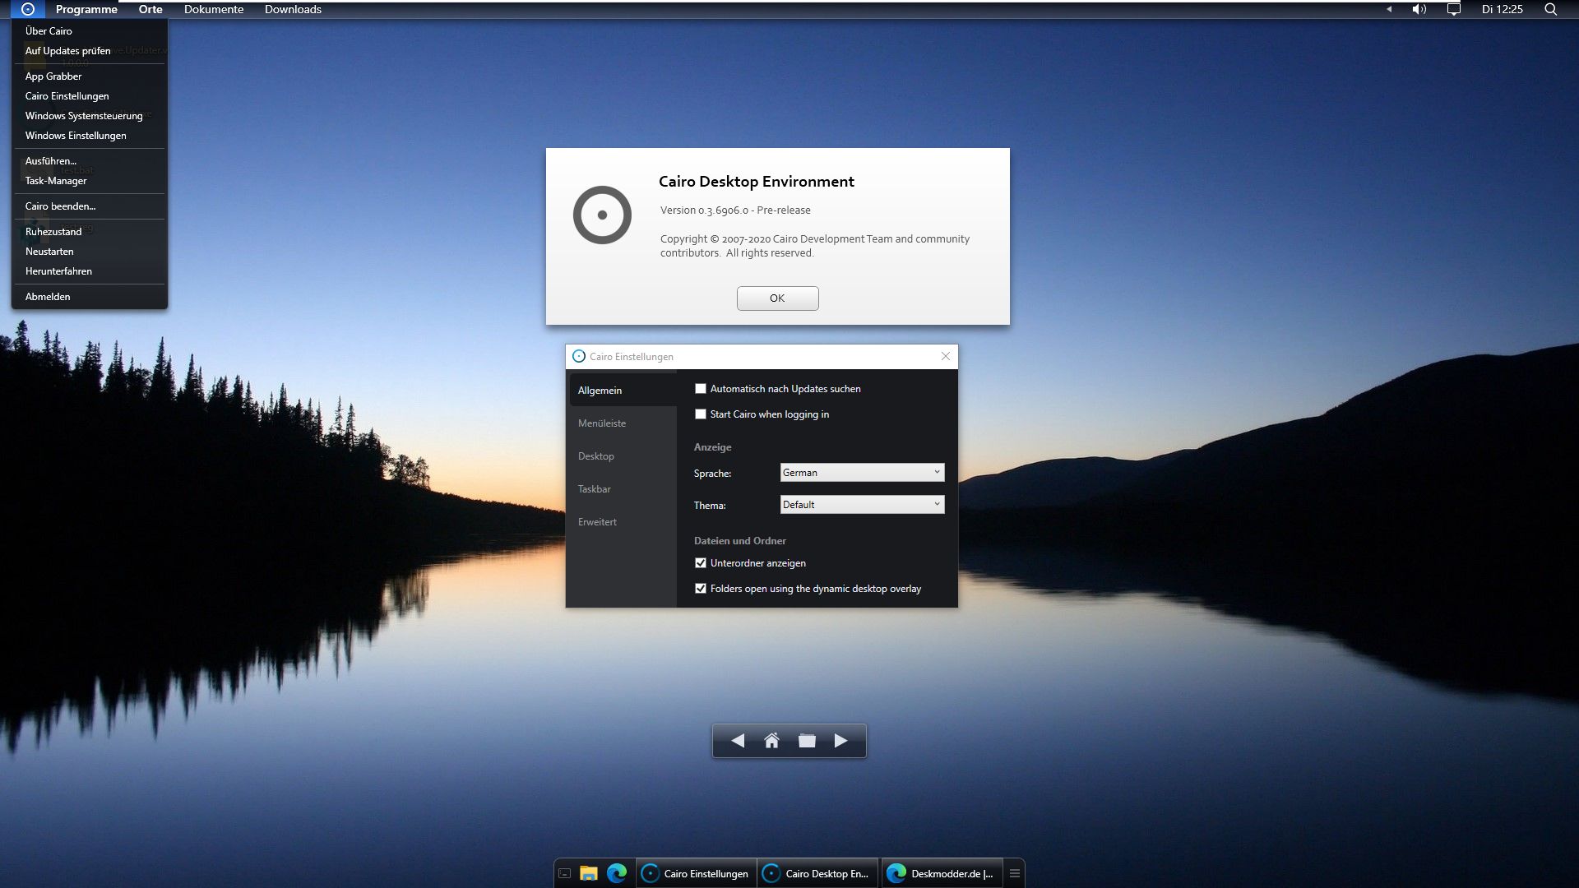Click the folder icon in the desktop navigator

pyautogui.click(x=807, y=741)
